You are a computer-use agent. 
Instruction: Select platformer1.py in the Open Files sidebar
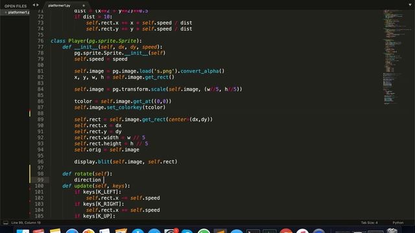point(19,12)
